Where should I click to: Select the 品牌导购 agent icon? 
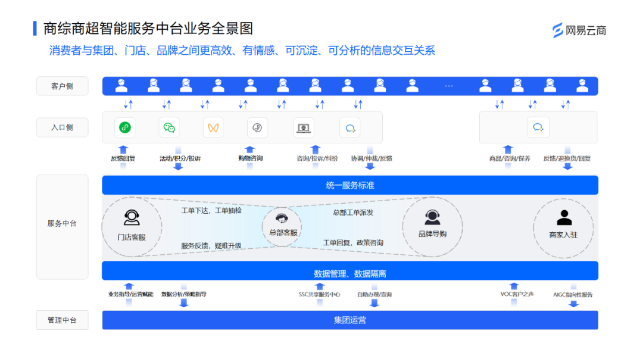[432, 217]
